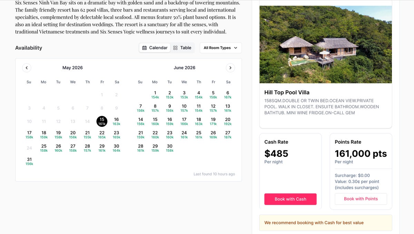Viewport: 414px width, 234px height.
Task: Click the Hill Top Pool Villa title
Action: 287,92
